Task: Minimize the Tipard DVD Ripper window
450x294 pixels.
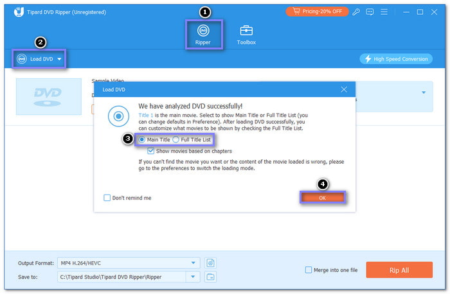Action: [406, 12]
